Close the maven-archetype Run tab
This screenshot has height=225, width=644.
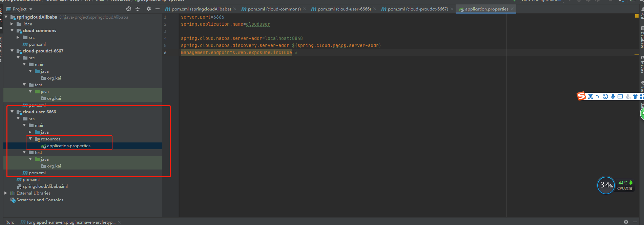pos(119,222)
